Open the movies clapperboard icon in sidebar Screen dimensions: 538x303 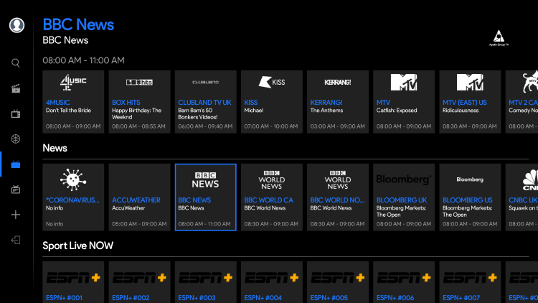16,88
